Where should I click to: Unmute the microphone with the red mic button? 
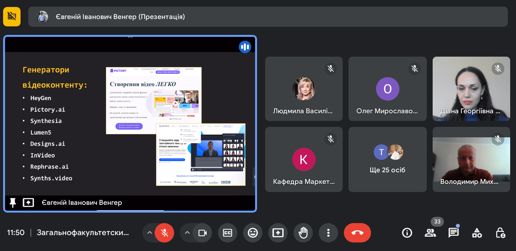[164, 233]
